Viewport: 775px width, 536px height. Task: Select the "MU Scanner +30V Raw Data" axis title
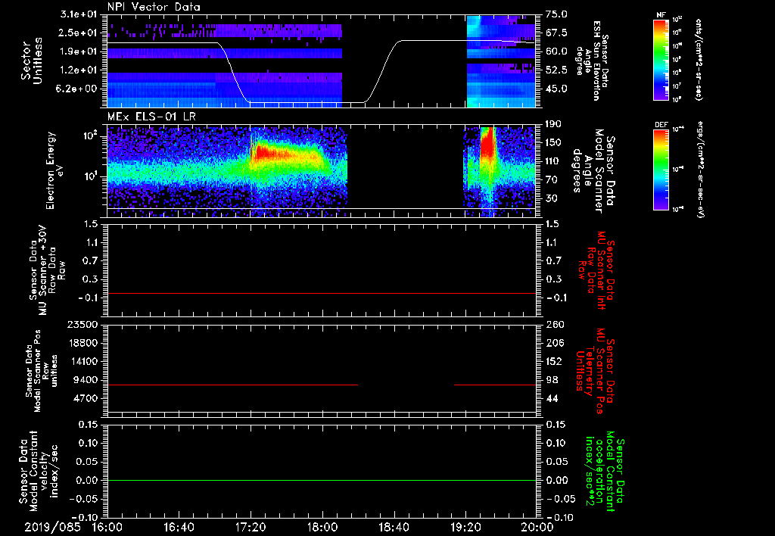coord(48,270)
